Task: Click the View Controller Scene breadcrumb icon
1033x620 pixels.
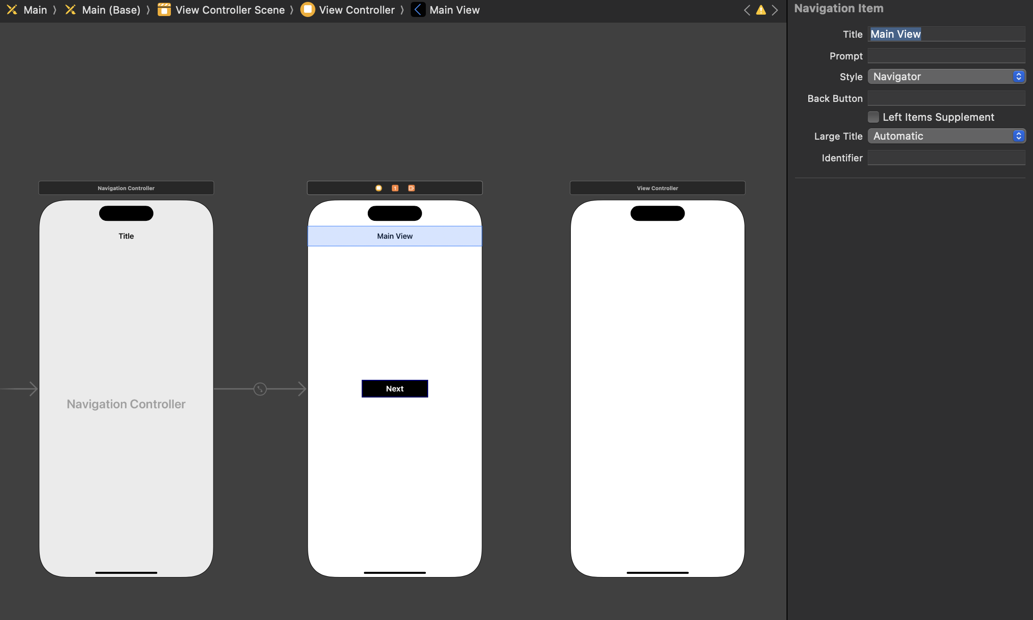Action: click(164, 10)
